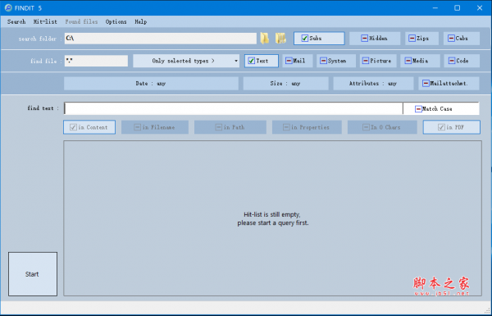This screenshot has width=492, height=316.
Task: Toggle In 0 Chars option
Action: 382,127
